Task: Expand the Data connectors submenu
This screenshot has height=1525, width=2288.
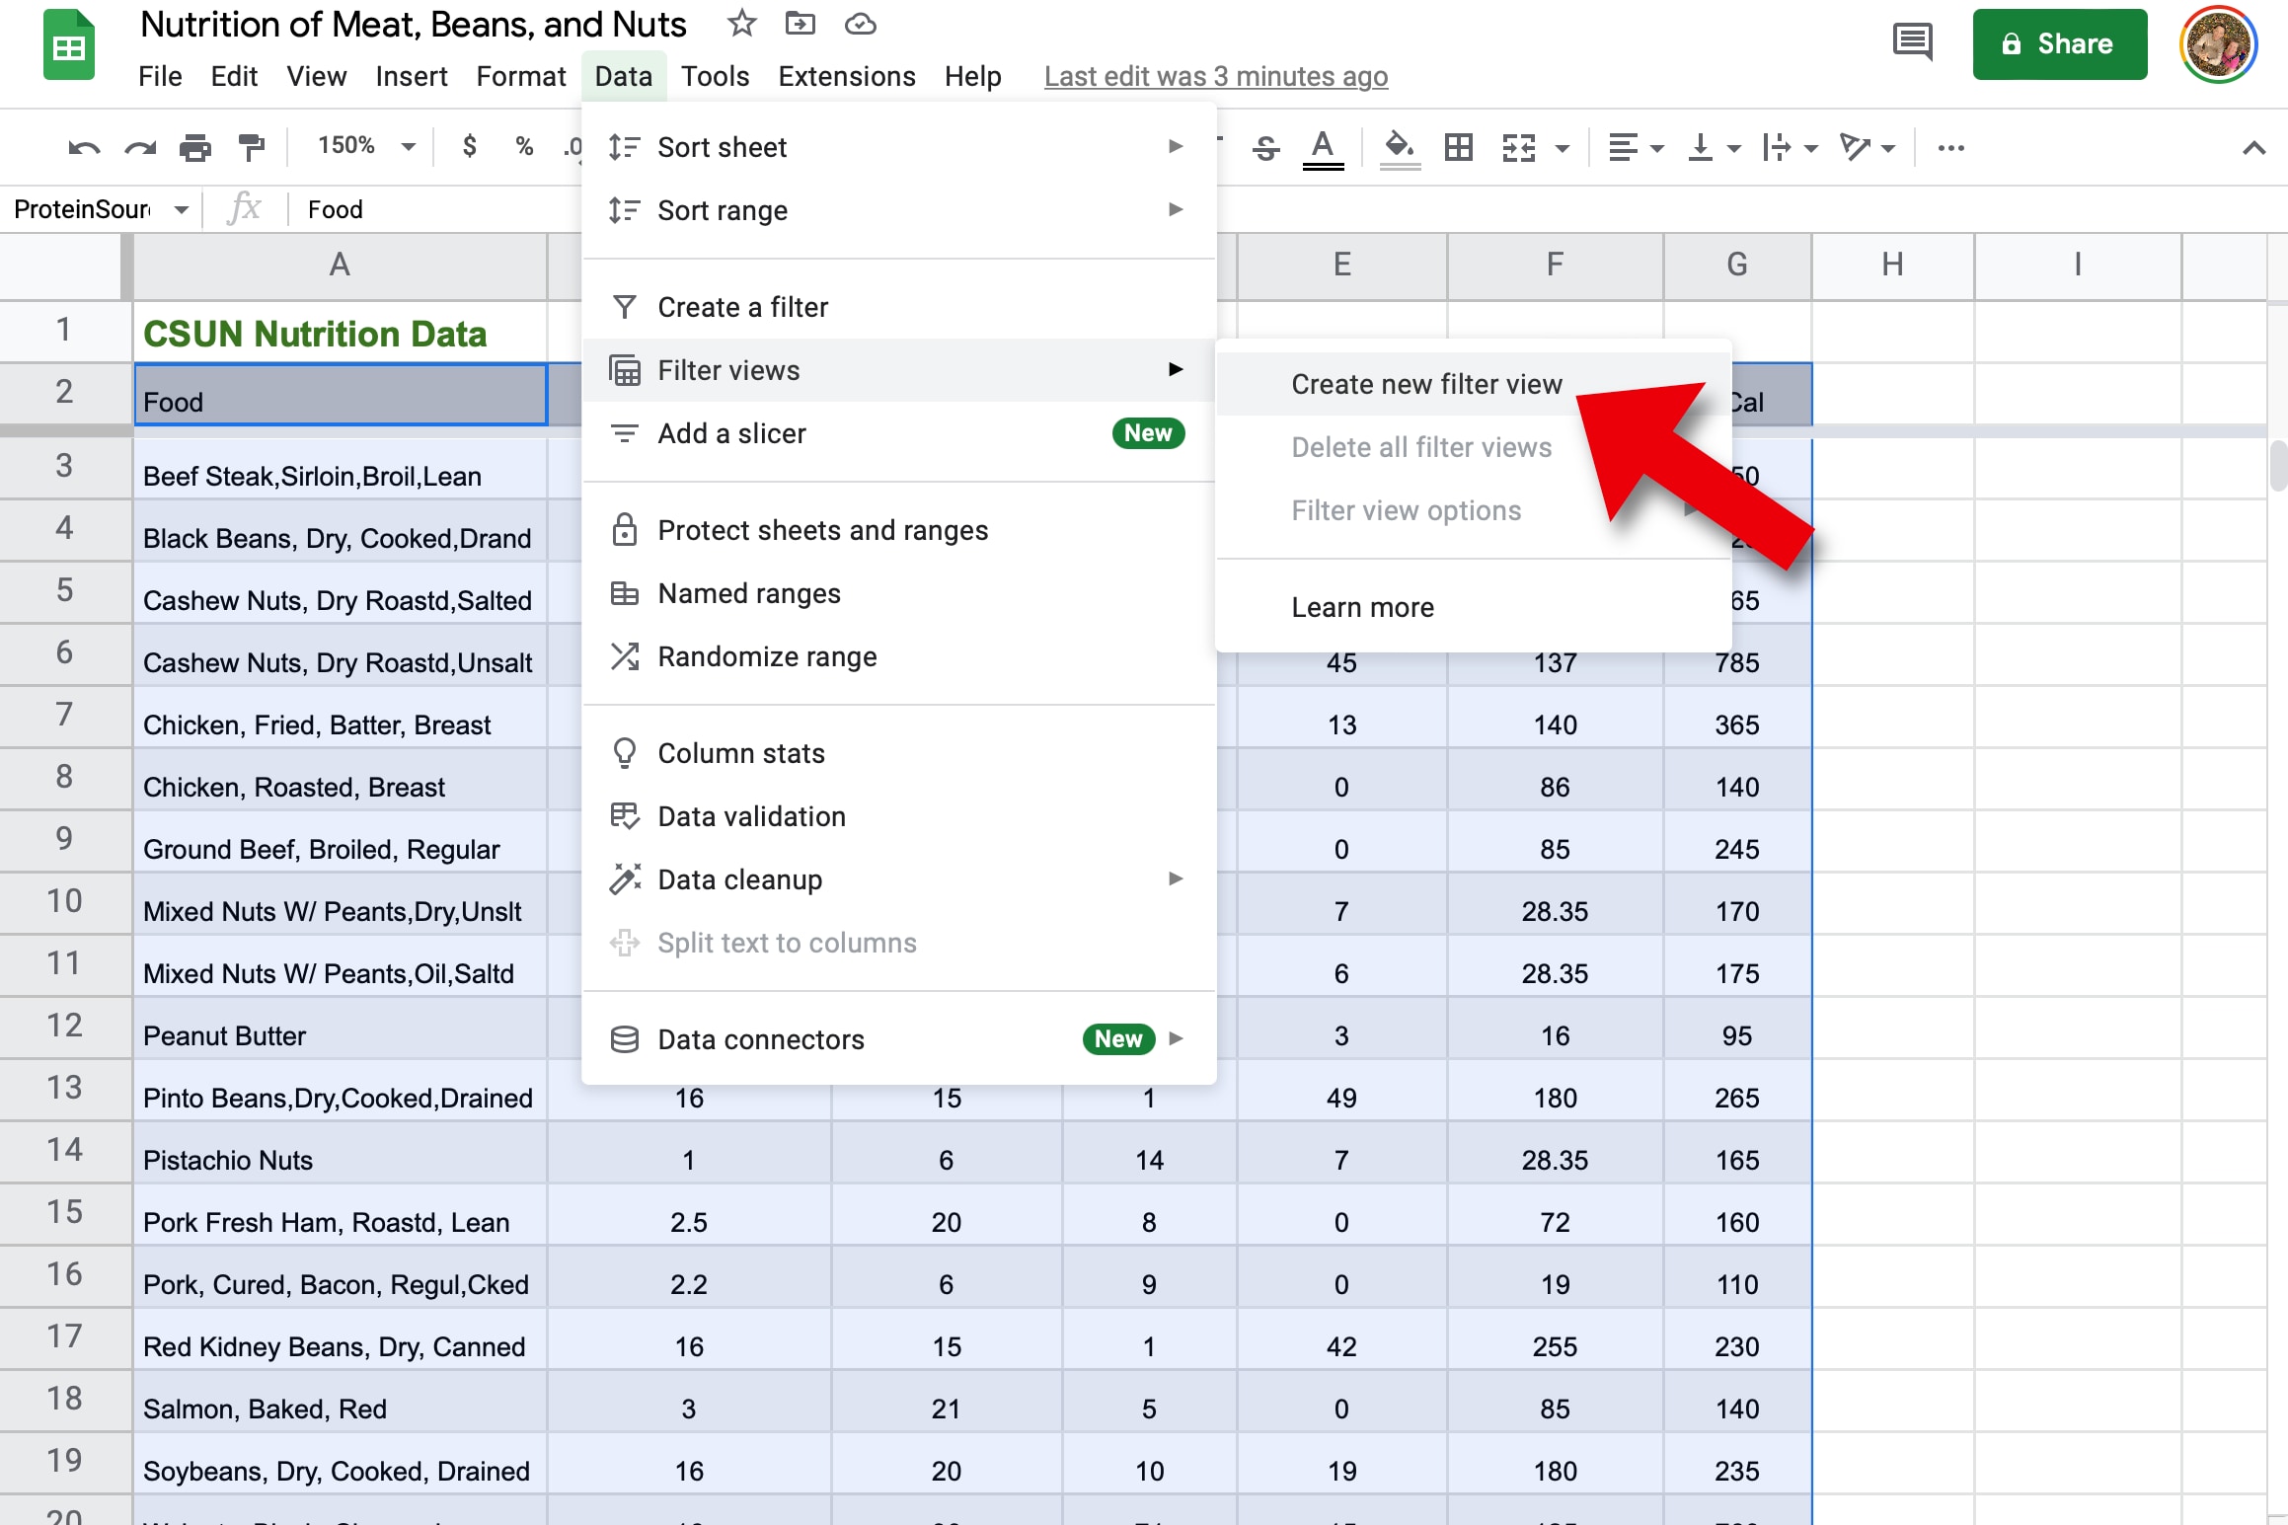Action: 898,1039
